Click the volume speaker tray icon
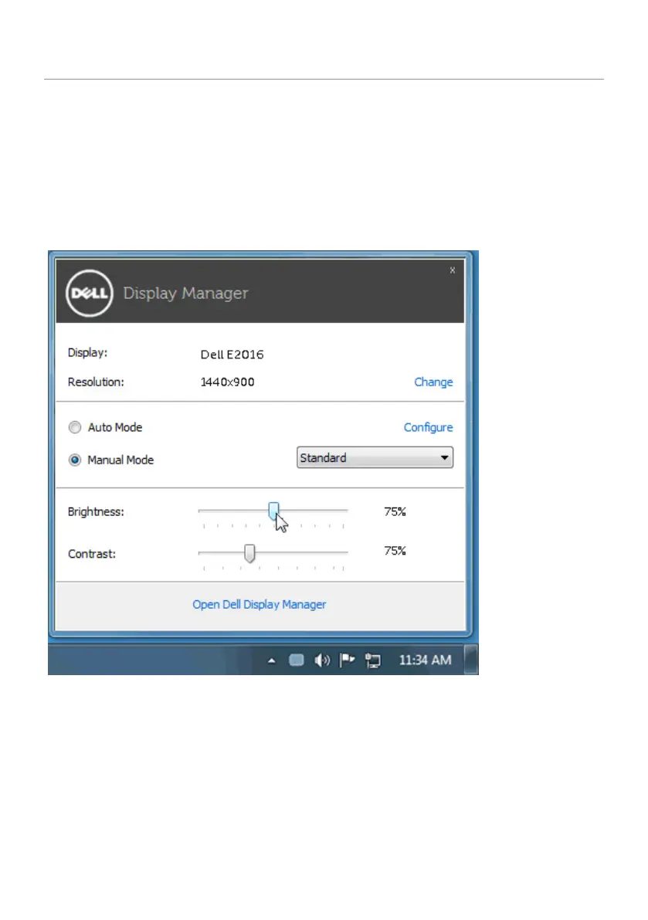648x920 pixels. tap(322, 660)
